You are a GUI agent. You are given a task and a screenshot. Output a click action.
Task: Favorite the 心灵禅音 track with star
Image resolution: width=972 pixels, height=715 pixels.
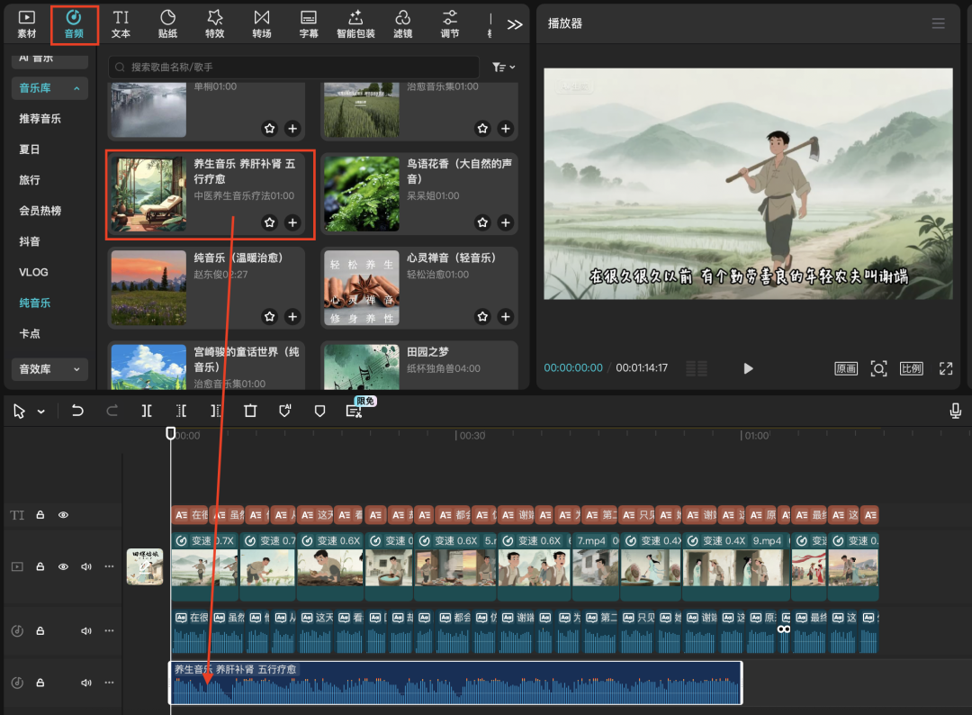click(482, 316)
